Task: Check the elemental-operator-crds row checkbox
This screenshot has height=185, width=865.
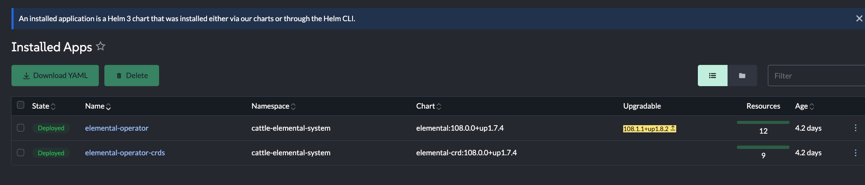Action: [20, 152]
